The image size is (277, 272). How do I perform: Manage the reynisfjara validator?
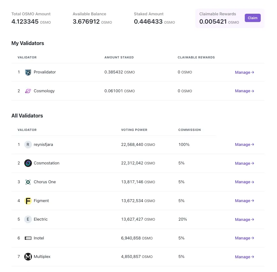point(244,145)
